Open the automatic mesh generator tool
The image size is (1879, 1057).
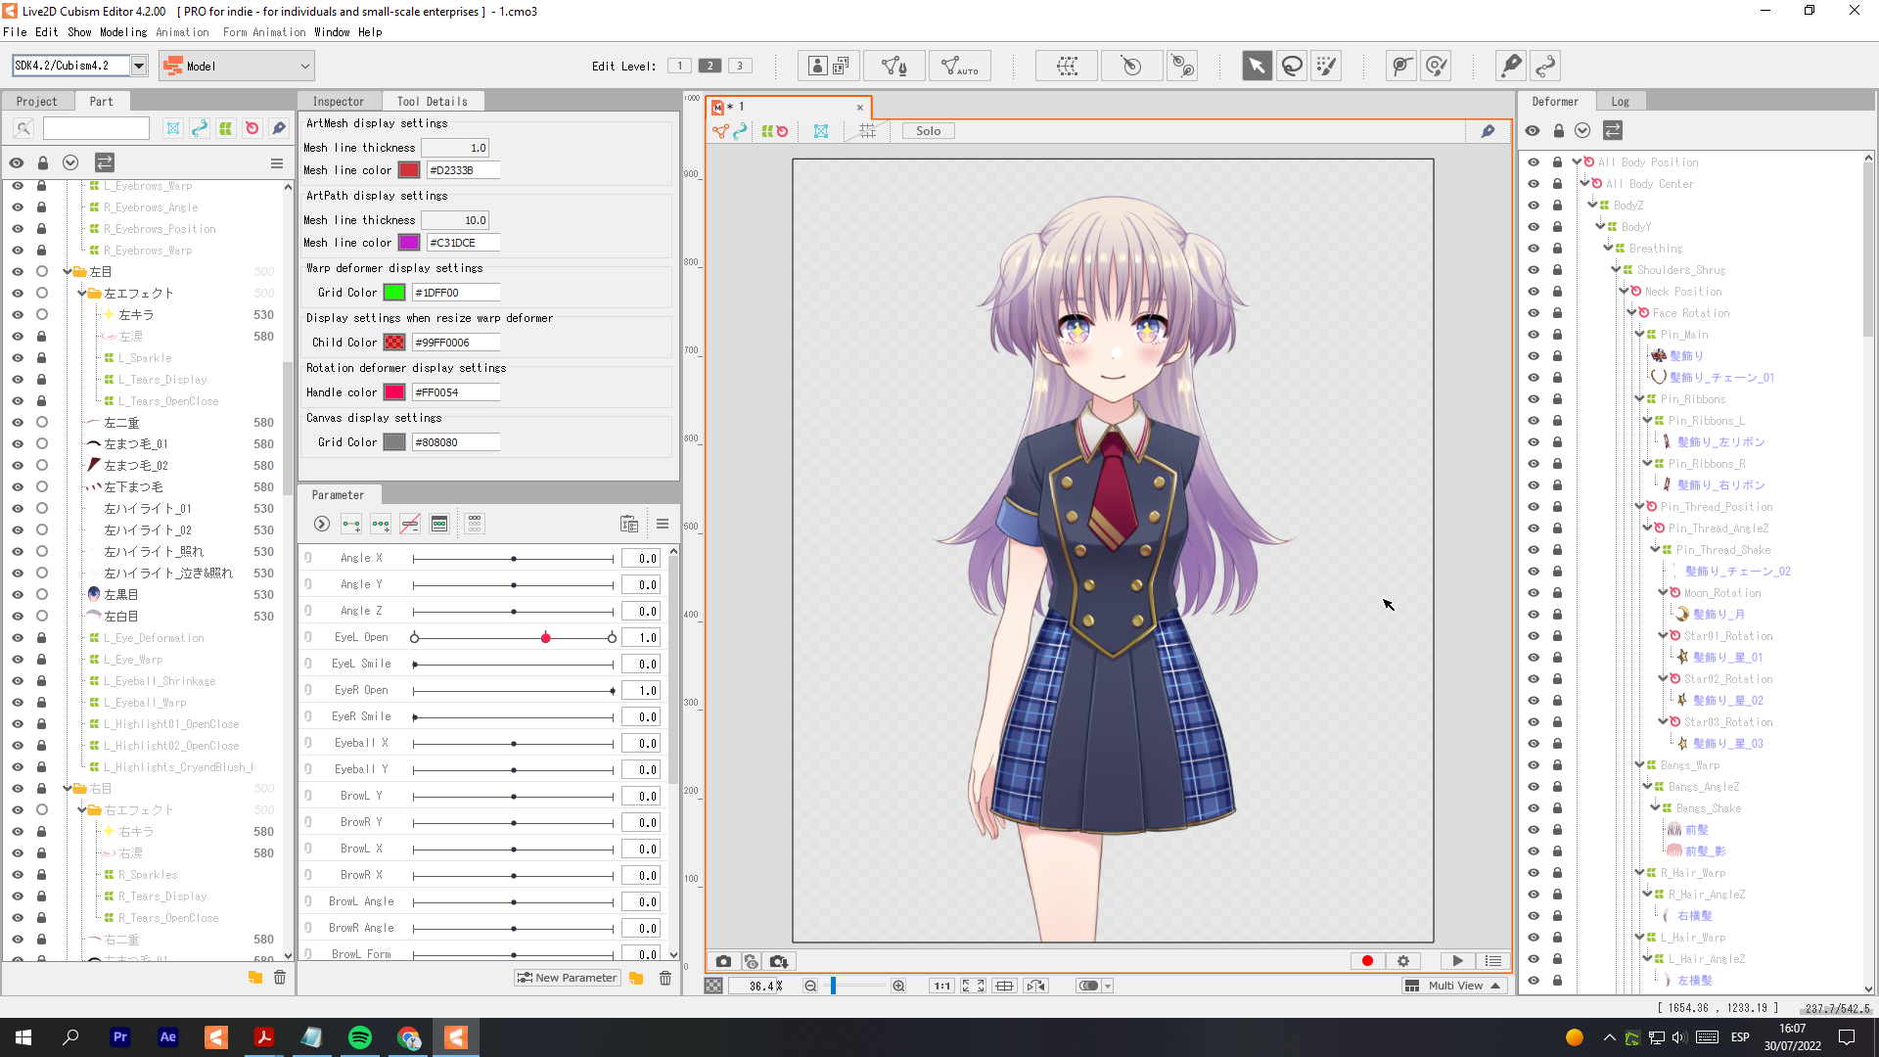[x=959, y=66]
